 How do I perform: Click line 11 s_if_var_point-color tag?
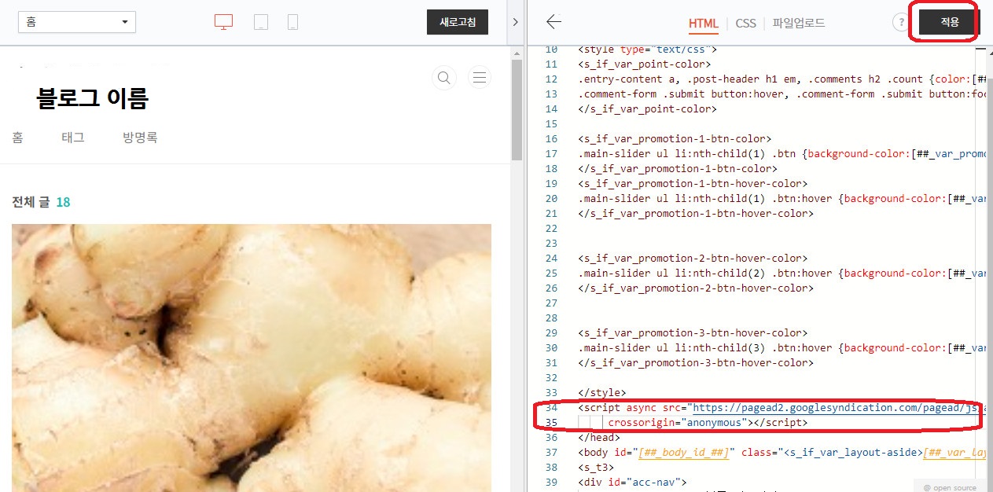click(x=644, y=64)
